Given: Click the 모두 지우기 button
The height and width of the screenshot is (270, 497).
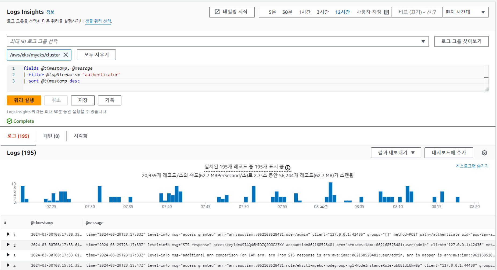Looking at the screenshot, I should [x=96, y=55].
